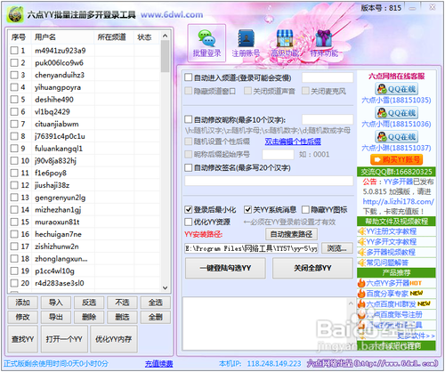Click the 充值续费 link
The image size is (445, 372).
(x=159, y=364)
